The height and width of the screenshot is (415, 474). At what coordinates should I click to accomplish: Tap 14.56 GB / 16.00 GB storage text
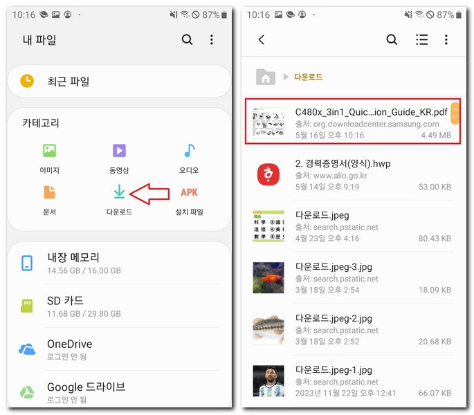pos(84,270)
